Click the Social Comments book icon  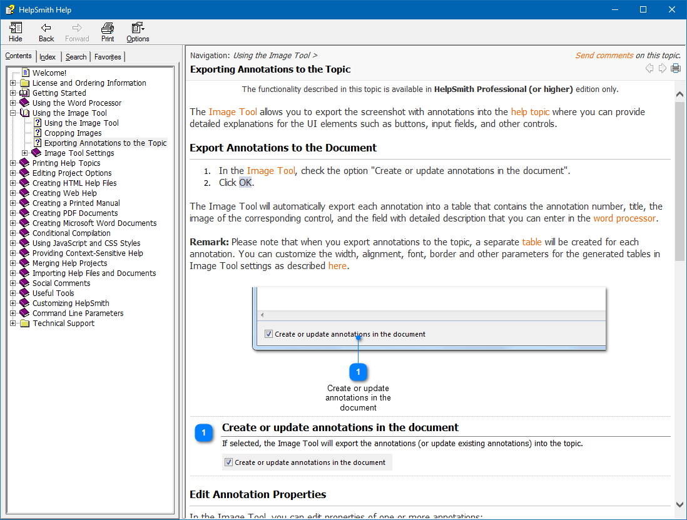point(25,283)
